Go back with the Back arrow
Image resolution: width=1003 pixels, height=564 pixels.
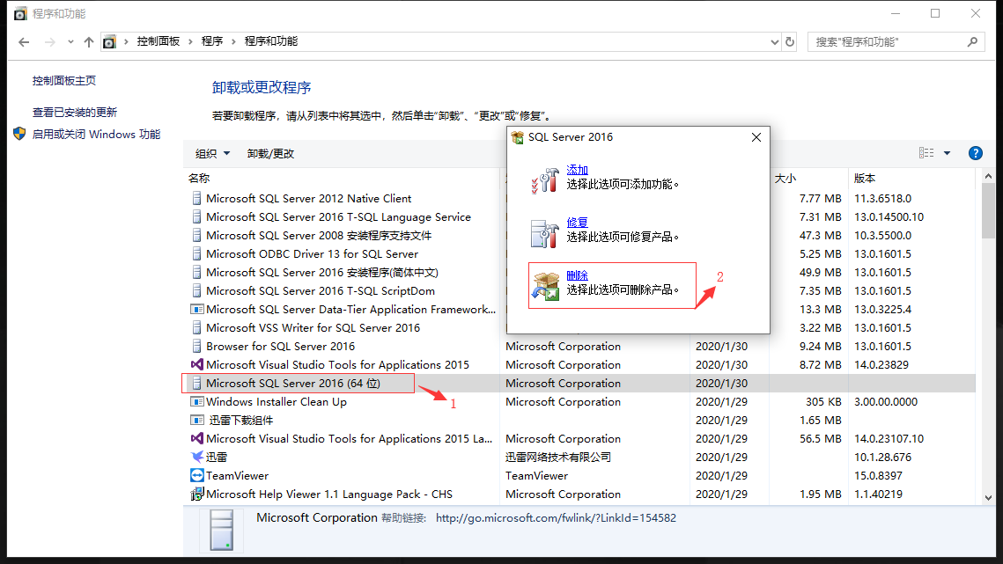25,41
